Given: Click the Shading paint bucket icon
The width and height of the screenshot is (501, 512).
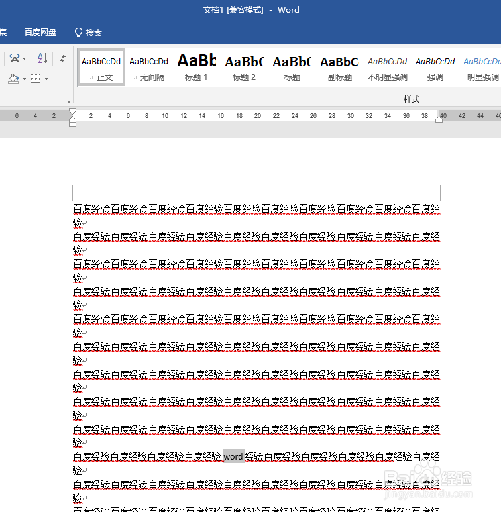Looking at the screenshot, I should click(x=13, y=79).
